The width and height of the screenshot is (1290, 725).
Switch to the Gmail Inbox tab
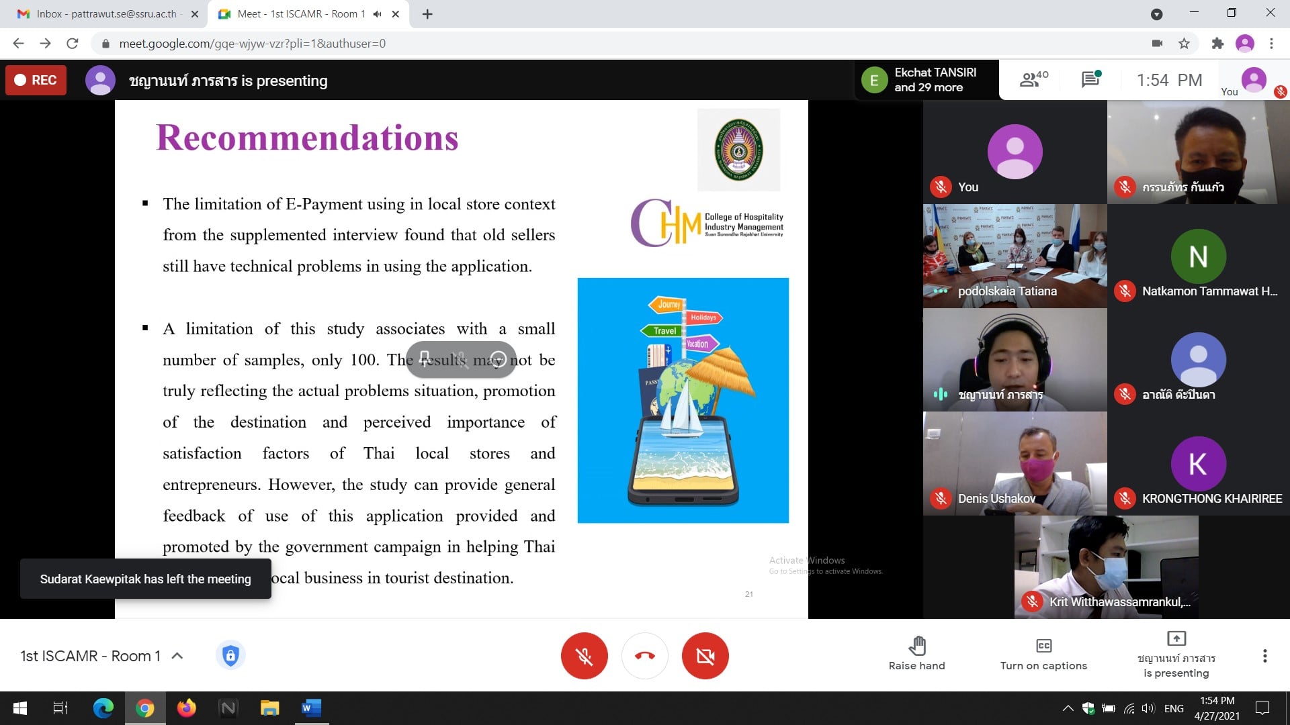tap(107, 14)
